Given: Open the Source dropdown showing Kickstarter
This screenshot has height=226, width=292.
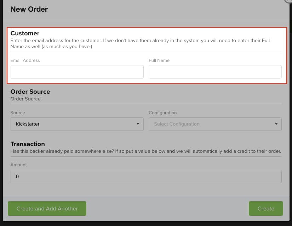Looking at the screenshot, I should point(77,124).
